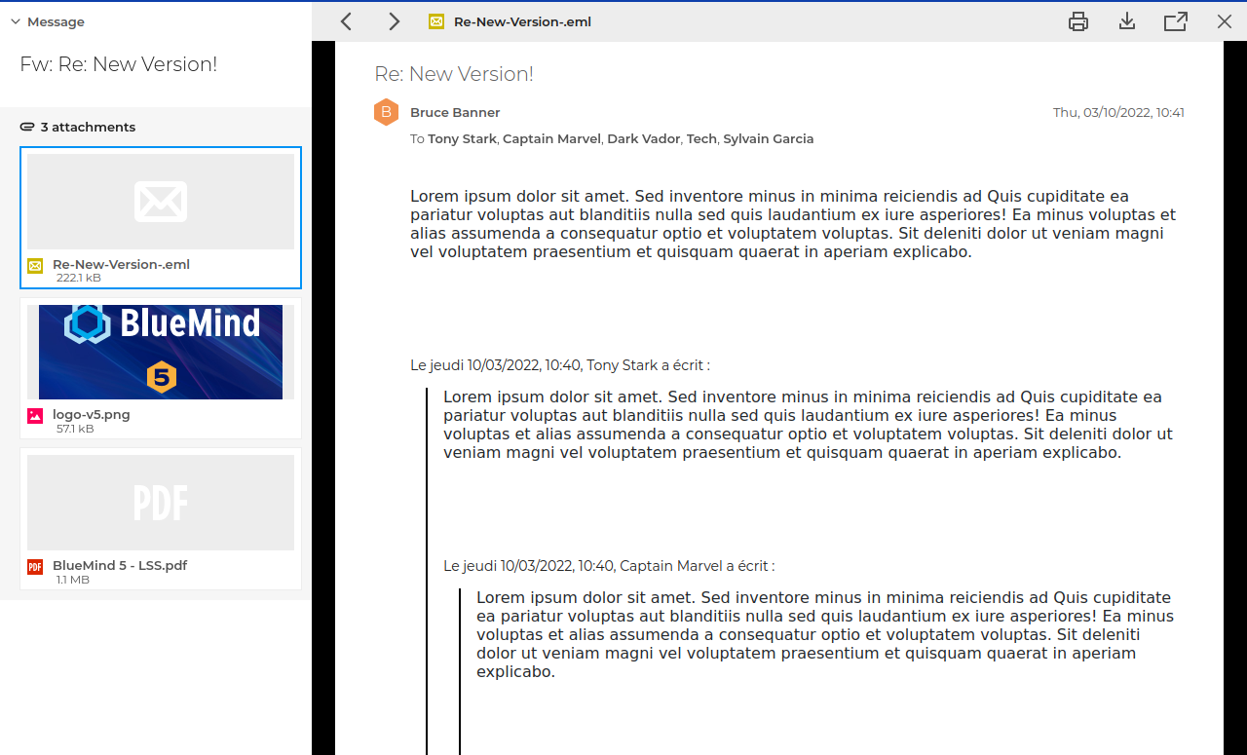
Task: Click recipient Tony Stark
Action: 463,139
